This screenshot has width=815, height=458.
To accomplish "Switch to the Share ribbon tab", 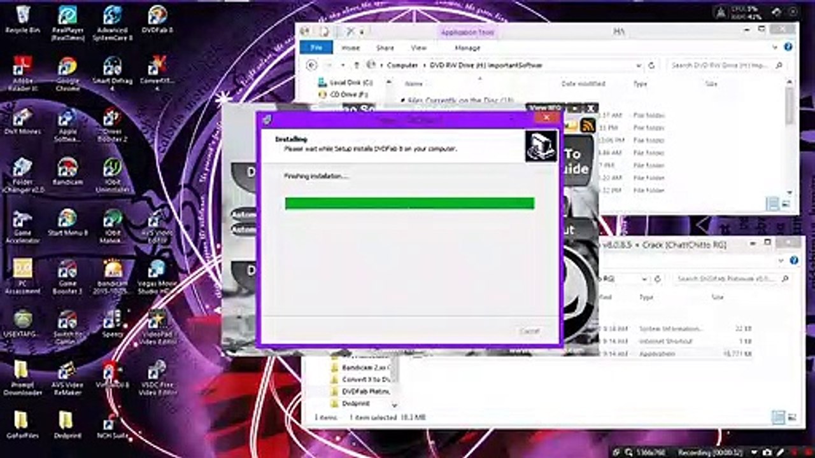I will (x=385, y=48).
